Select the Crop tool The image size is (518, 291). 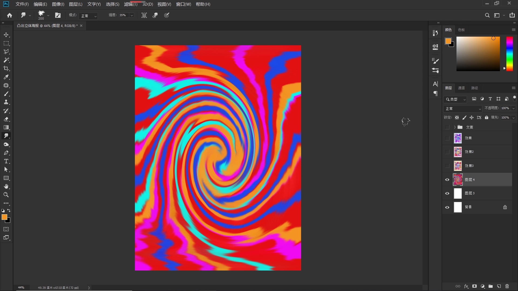click(x=6, y=68)
